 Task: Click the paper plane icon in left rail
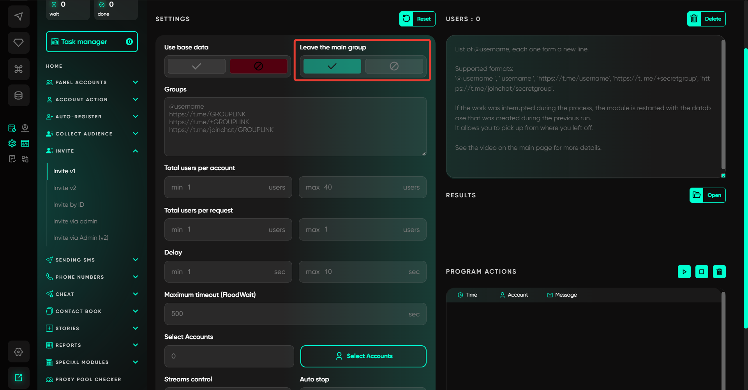click(18, 16)
